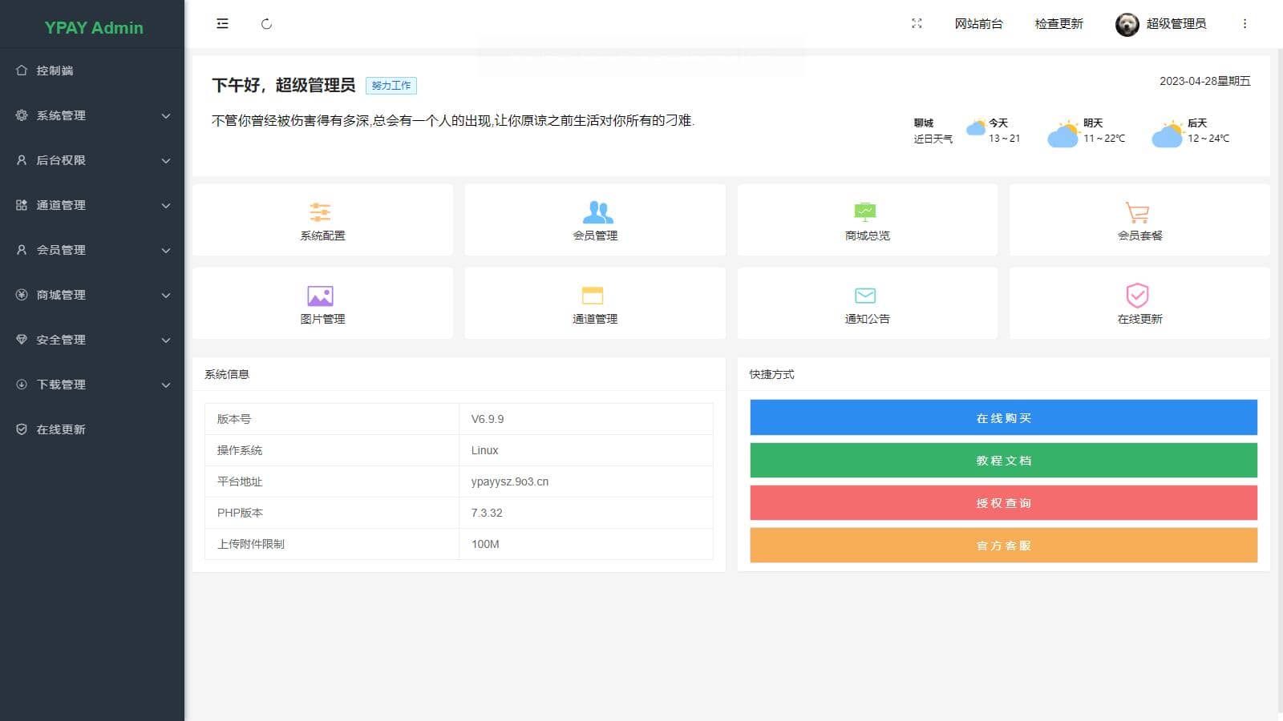Refresh the page with the reload icon
The height and width of the screenshot is (721, 1283).
(x=267, y=24)
